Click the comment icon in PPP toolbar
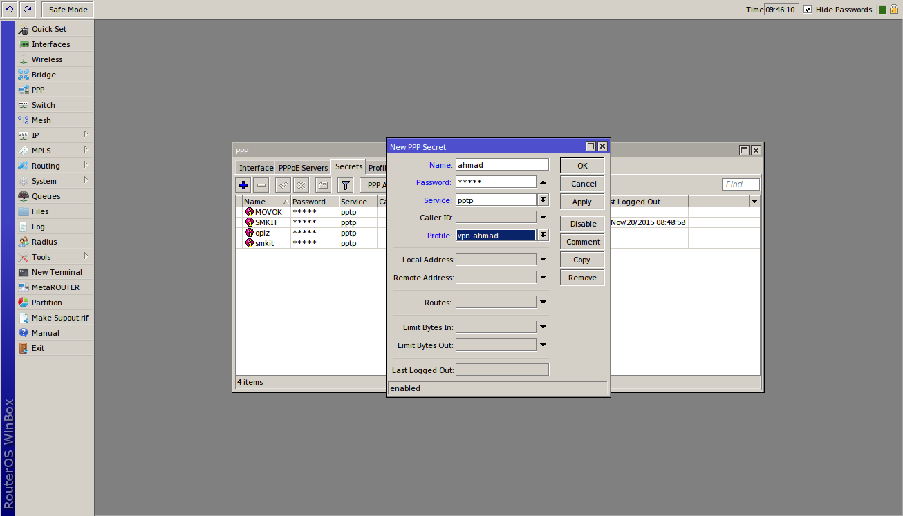The height and width of the screenshot is (516, 903). [x=323, y=185]
